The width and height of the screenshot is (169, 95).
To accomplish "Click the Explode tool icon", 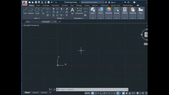I will point(67,12).
